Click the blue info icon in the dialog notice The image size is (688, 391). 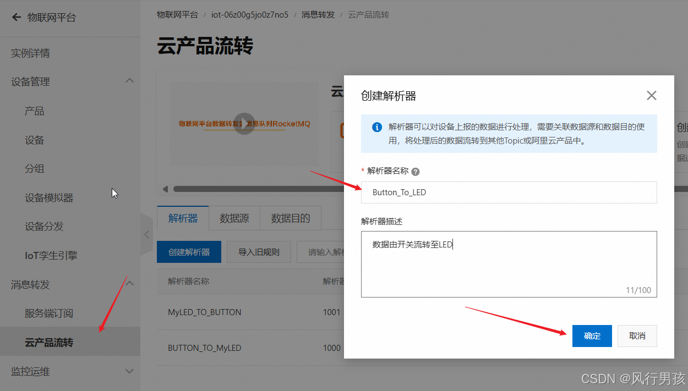pos(377,127)
